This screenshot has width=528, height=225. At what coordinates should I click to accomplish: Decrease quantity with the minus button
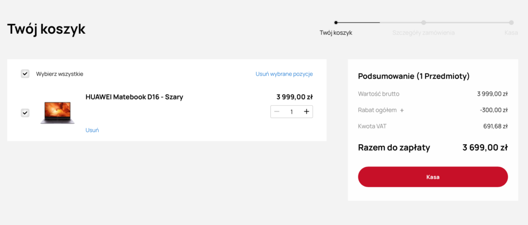click(277, 112)
